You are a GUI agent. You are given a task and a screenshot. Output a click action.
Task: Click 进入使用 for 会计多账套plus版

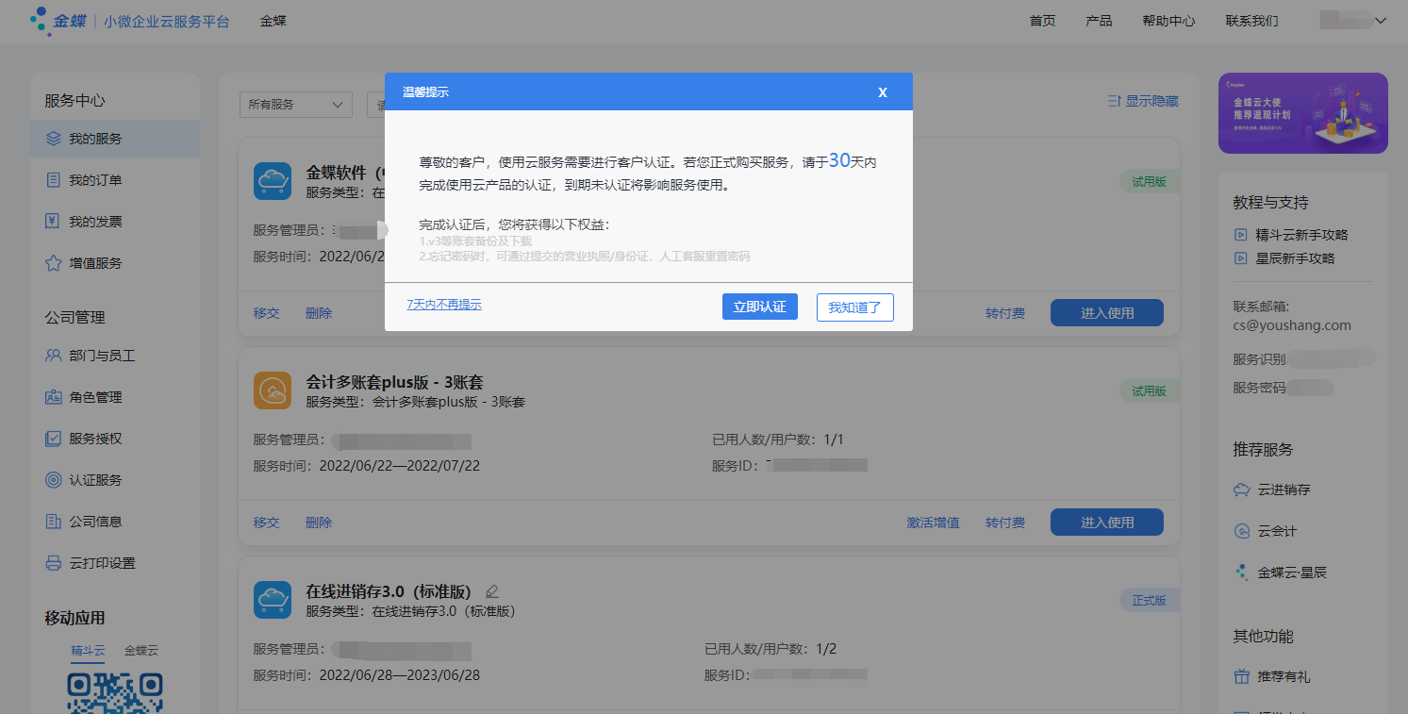pos(1107,523)
